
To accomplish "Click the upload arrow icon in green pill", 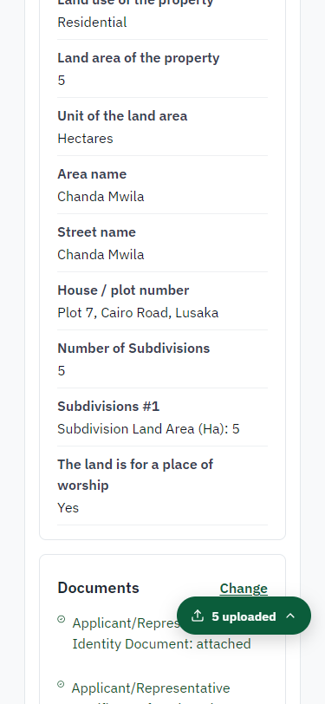I will click(198, 616).
